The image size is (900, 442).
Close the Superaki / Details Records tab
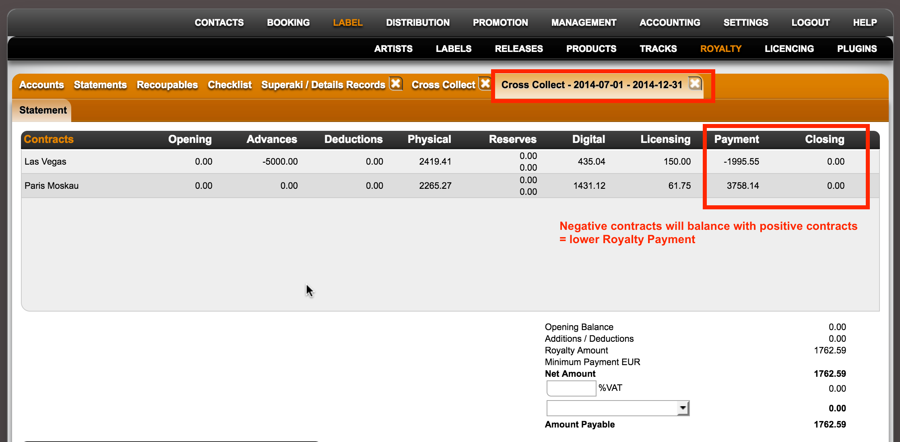tap(396, 84)
